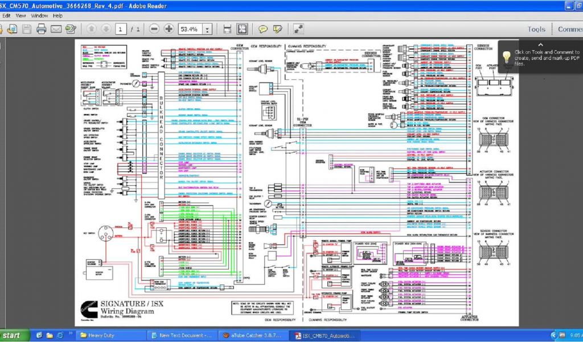Zoom out with the minus button
Viewport: 583px width, 342px height.
pos(154,29)
